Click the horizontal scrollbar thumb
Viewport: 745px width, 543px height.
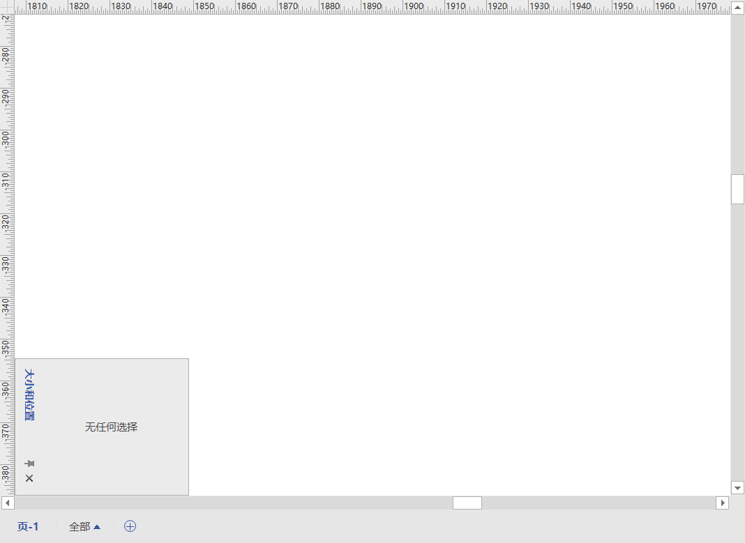[x=467, y=503]
